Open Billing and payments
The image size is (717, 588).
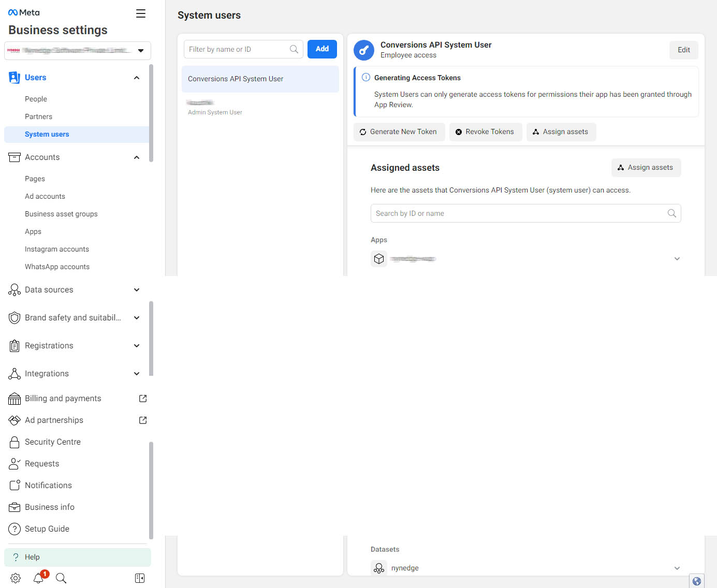(63, 399)
